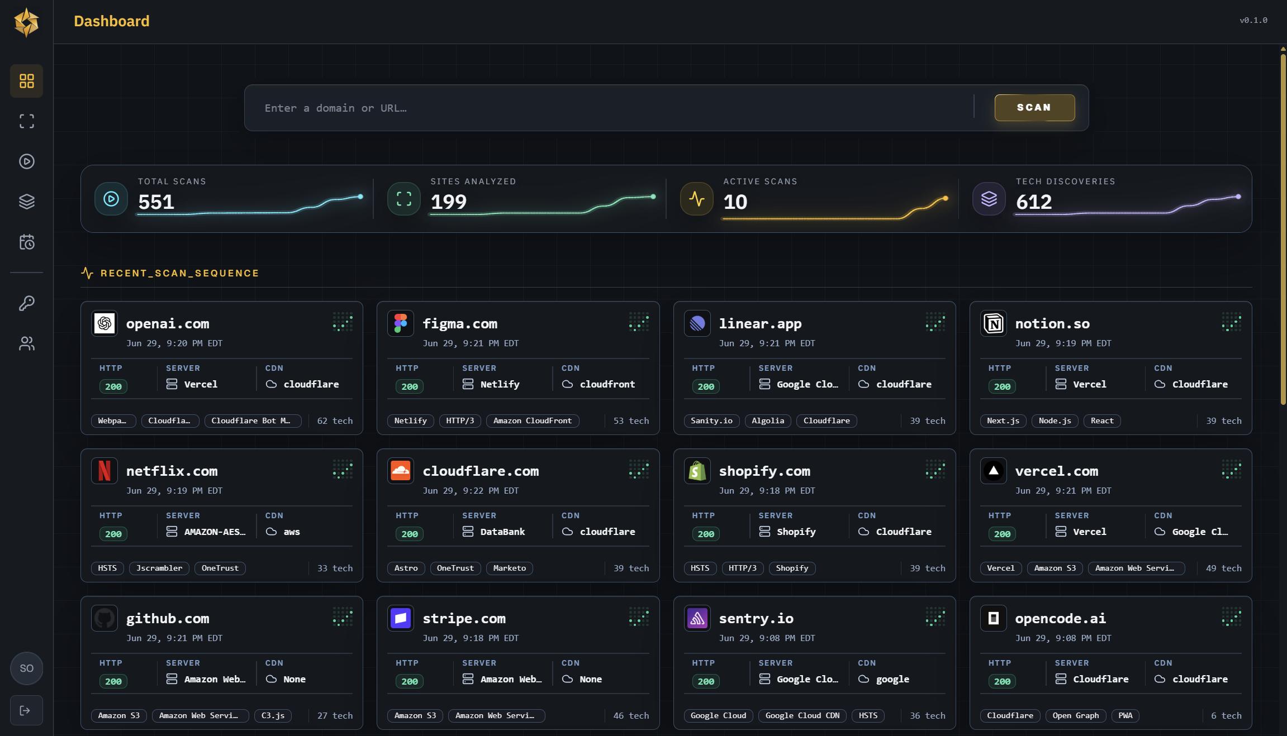
Task: Click the Astro tag on cloudflare.com
Action: [406, 568]
